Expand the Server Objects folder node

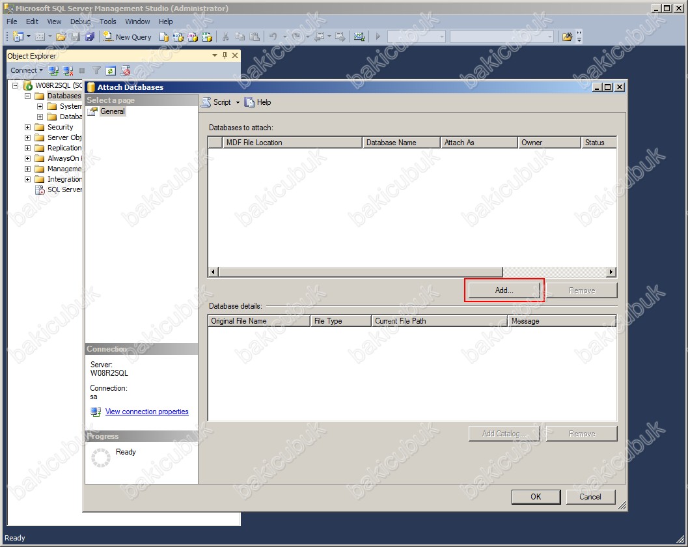[x=27, y=137]
